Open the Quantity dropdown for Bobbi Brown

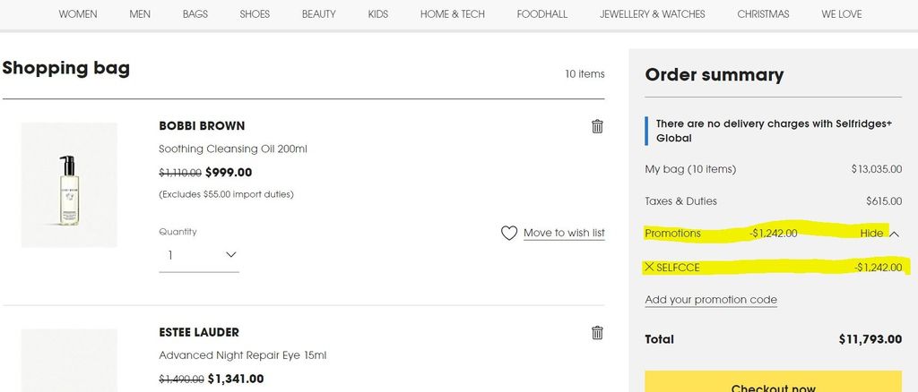point(199,255)
